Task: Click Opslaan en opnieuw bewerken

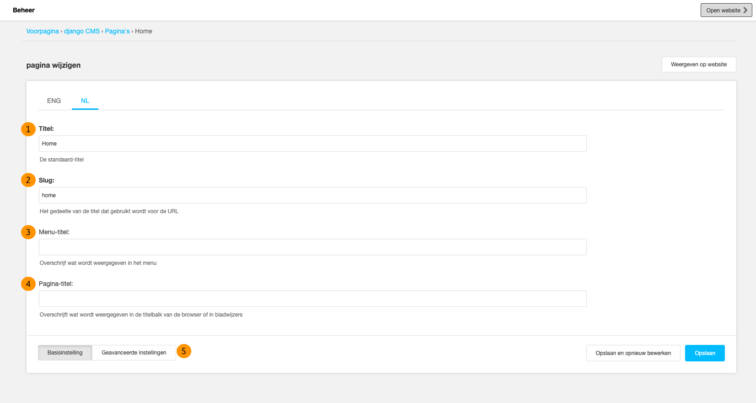Action: click(x=633, y=353)
